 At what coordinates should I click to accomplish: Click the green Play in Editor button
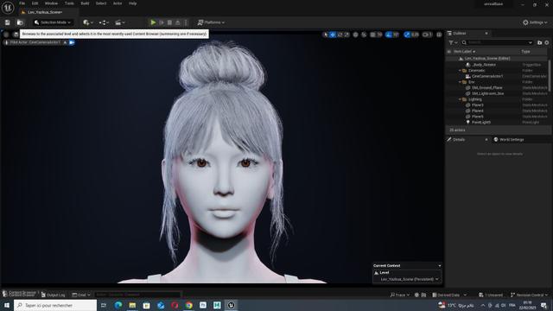point(153,22)
